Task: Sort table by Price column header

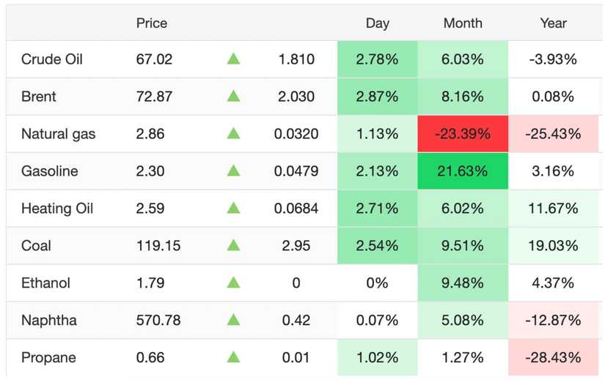Action: 152,23
